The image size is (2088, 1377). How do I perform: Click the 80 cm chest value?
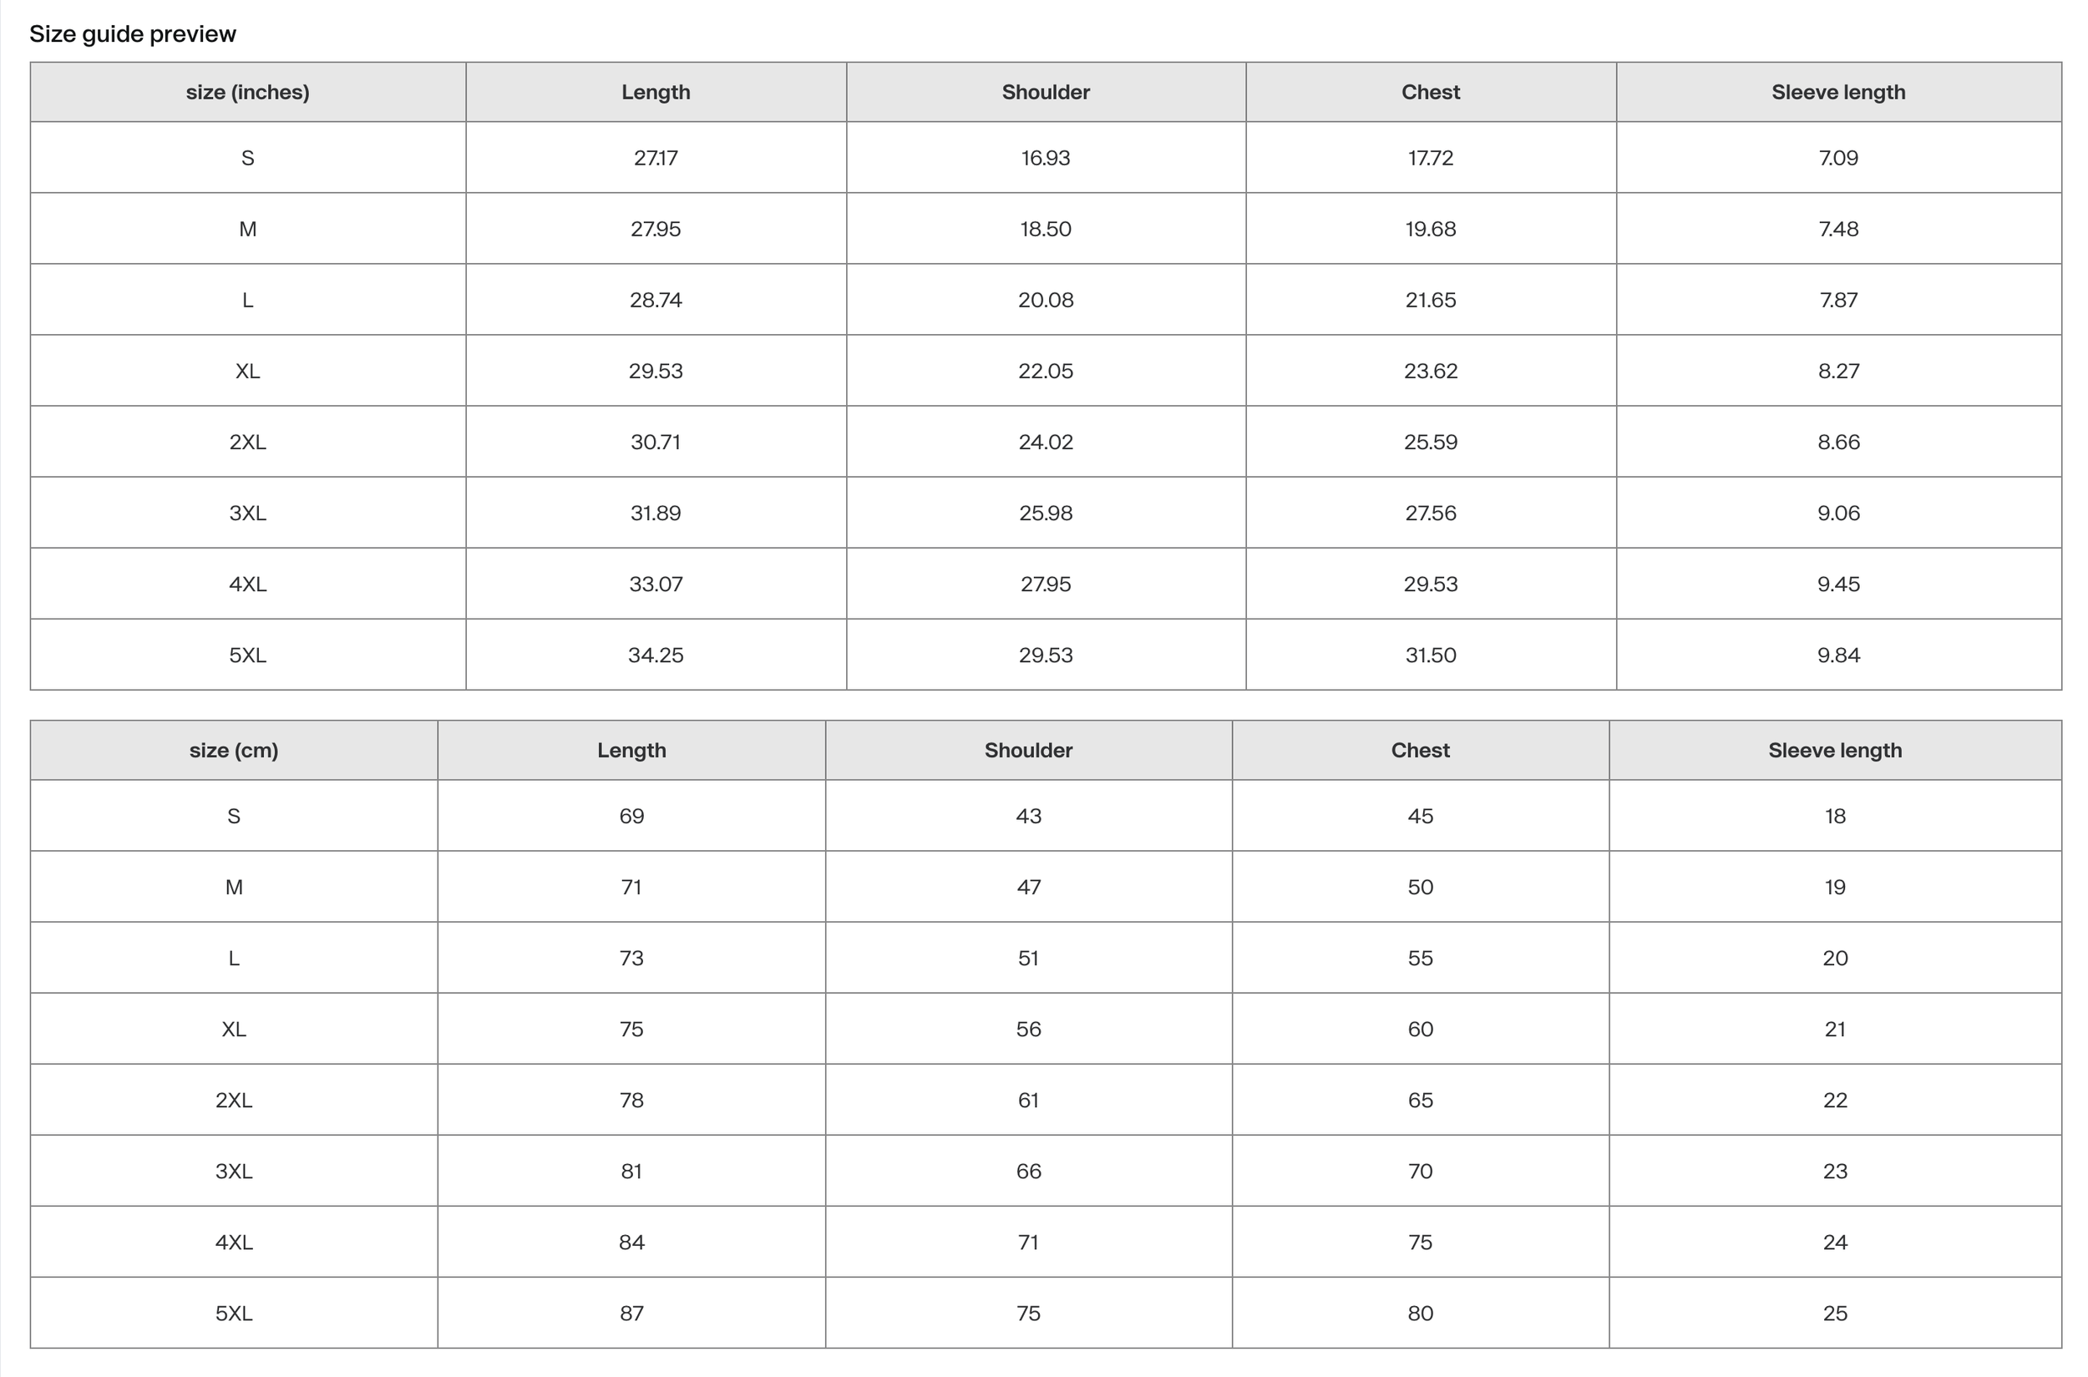(x=1421, y=1313)
